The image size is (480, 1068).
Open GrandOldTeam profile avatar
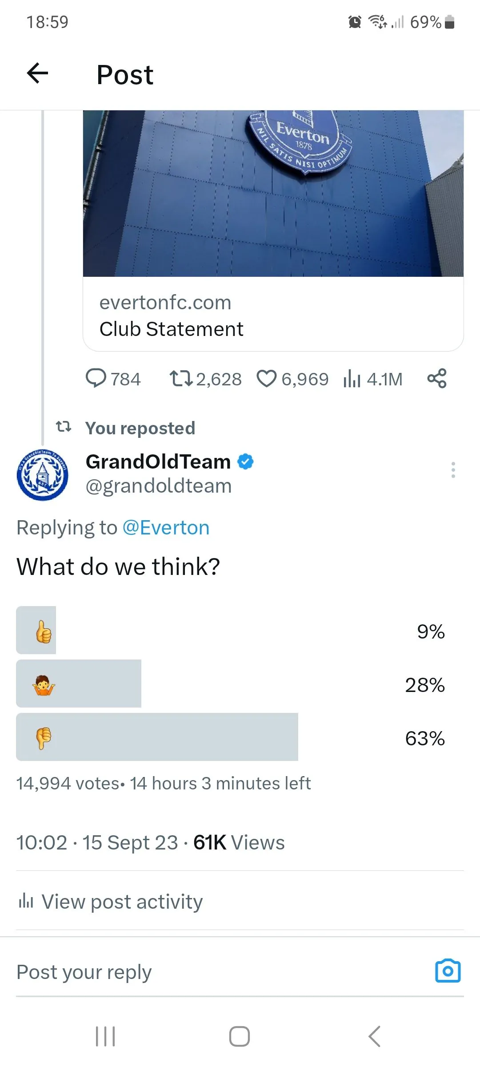tap(43, 475)
